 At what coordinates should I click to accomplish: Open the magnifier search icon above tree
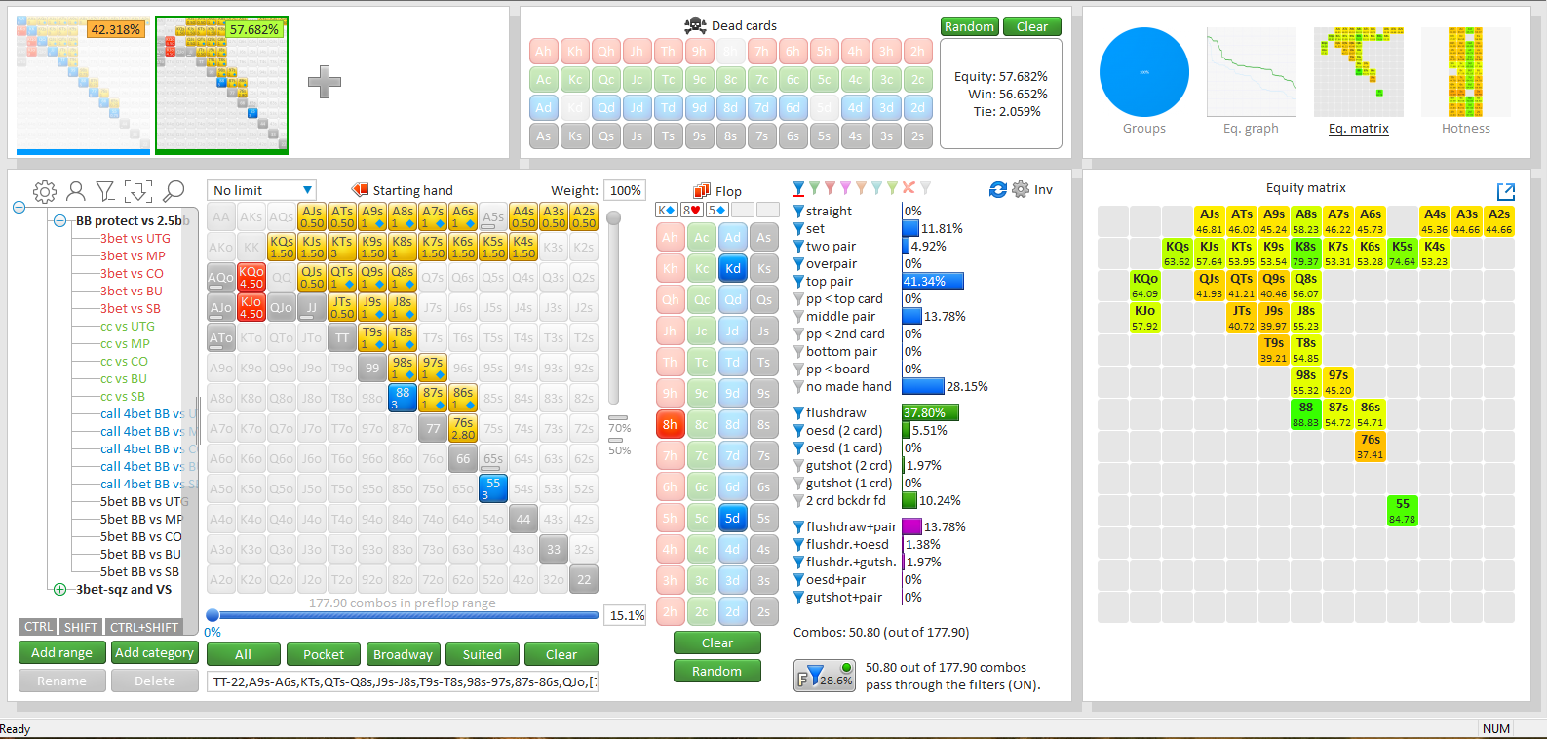pyautogui.click(x=174, y=191)
